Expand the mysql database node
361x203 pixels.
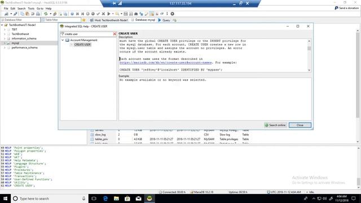[x=5, y=43]
